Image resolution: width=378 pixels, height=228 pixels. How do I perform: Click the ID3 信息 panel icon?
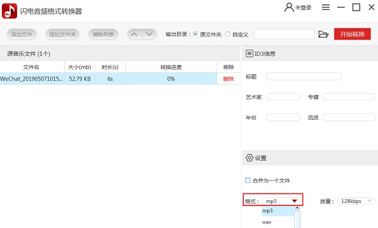249,53
